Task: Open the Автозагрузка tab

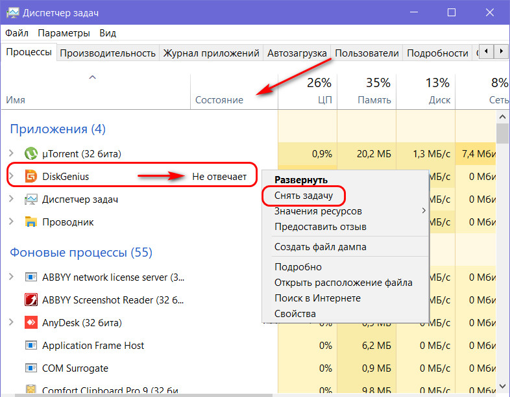Action: pos(297,53)
